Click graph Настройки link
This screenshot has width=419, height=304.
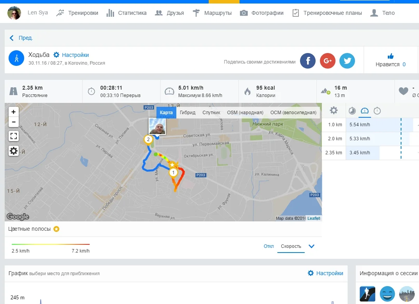pos(325,273)
